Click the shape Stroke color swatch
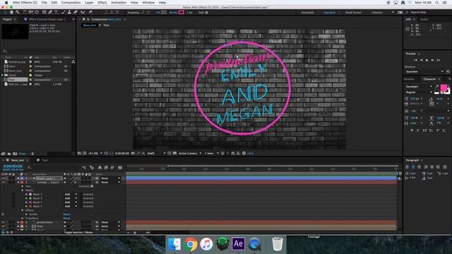The width and height of the screenshot is (452, 254). 181,13
